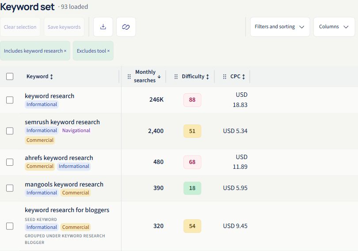Click Commercial tag on mangools row
The height and width of the screenshot is (251, 358).
[x=76, y=193]
